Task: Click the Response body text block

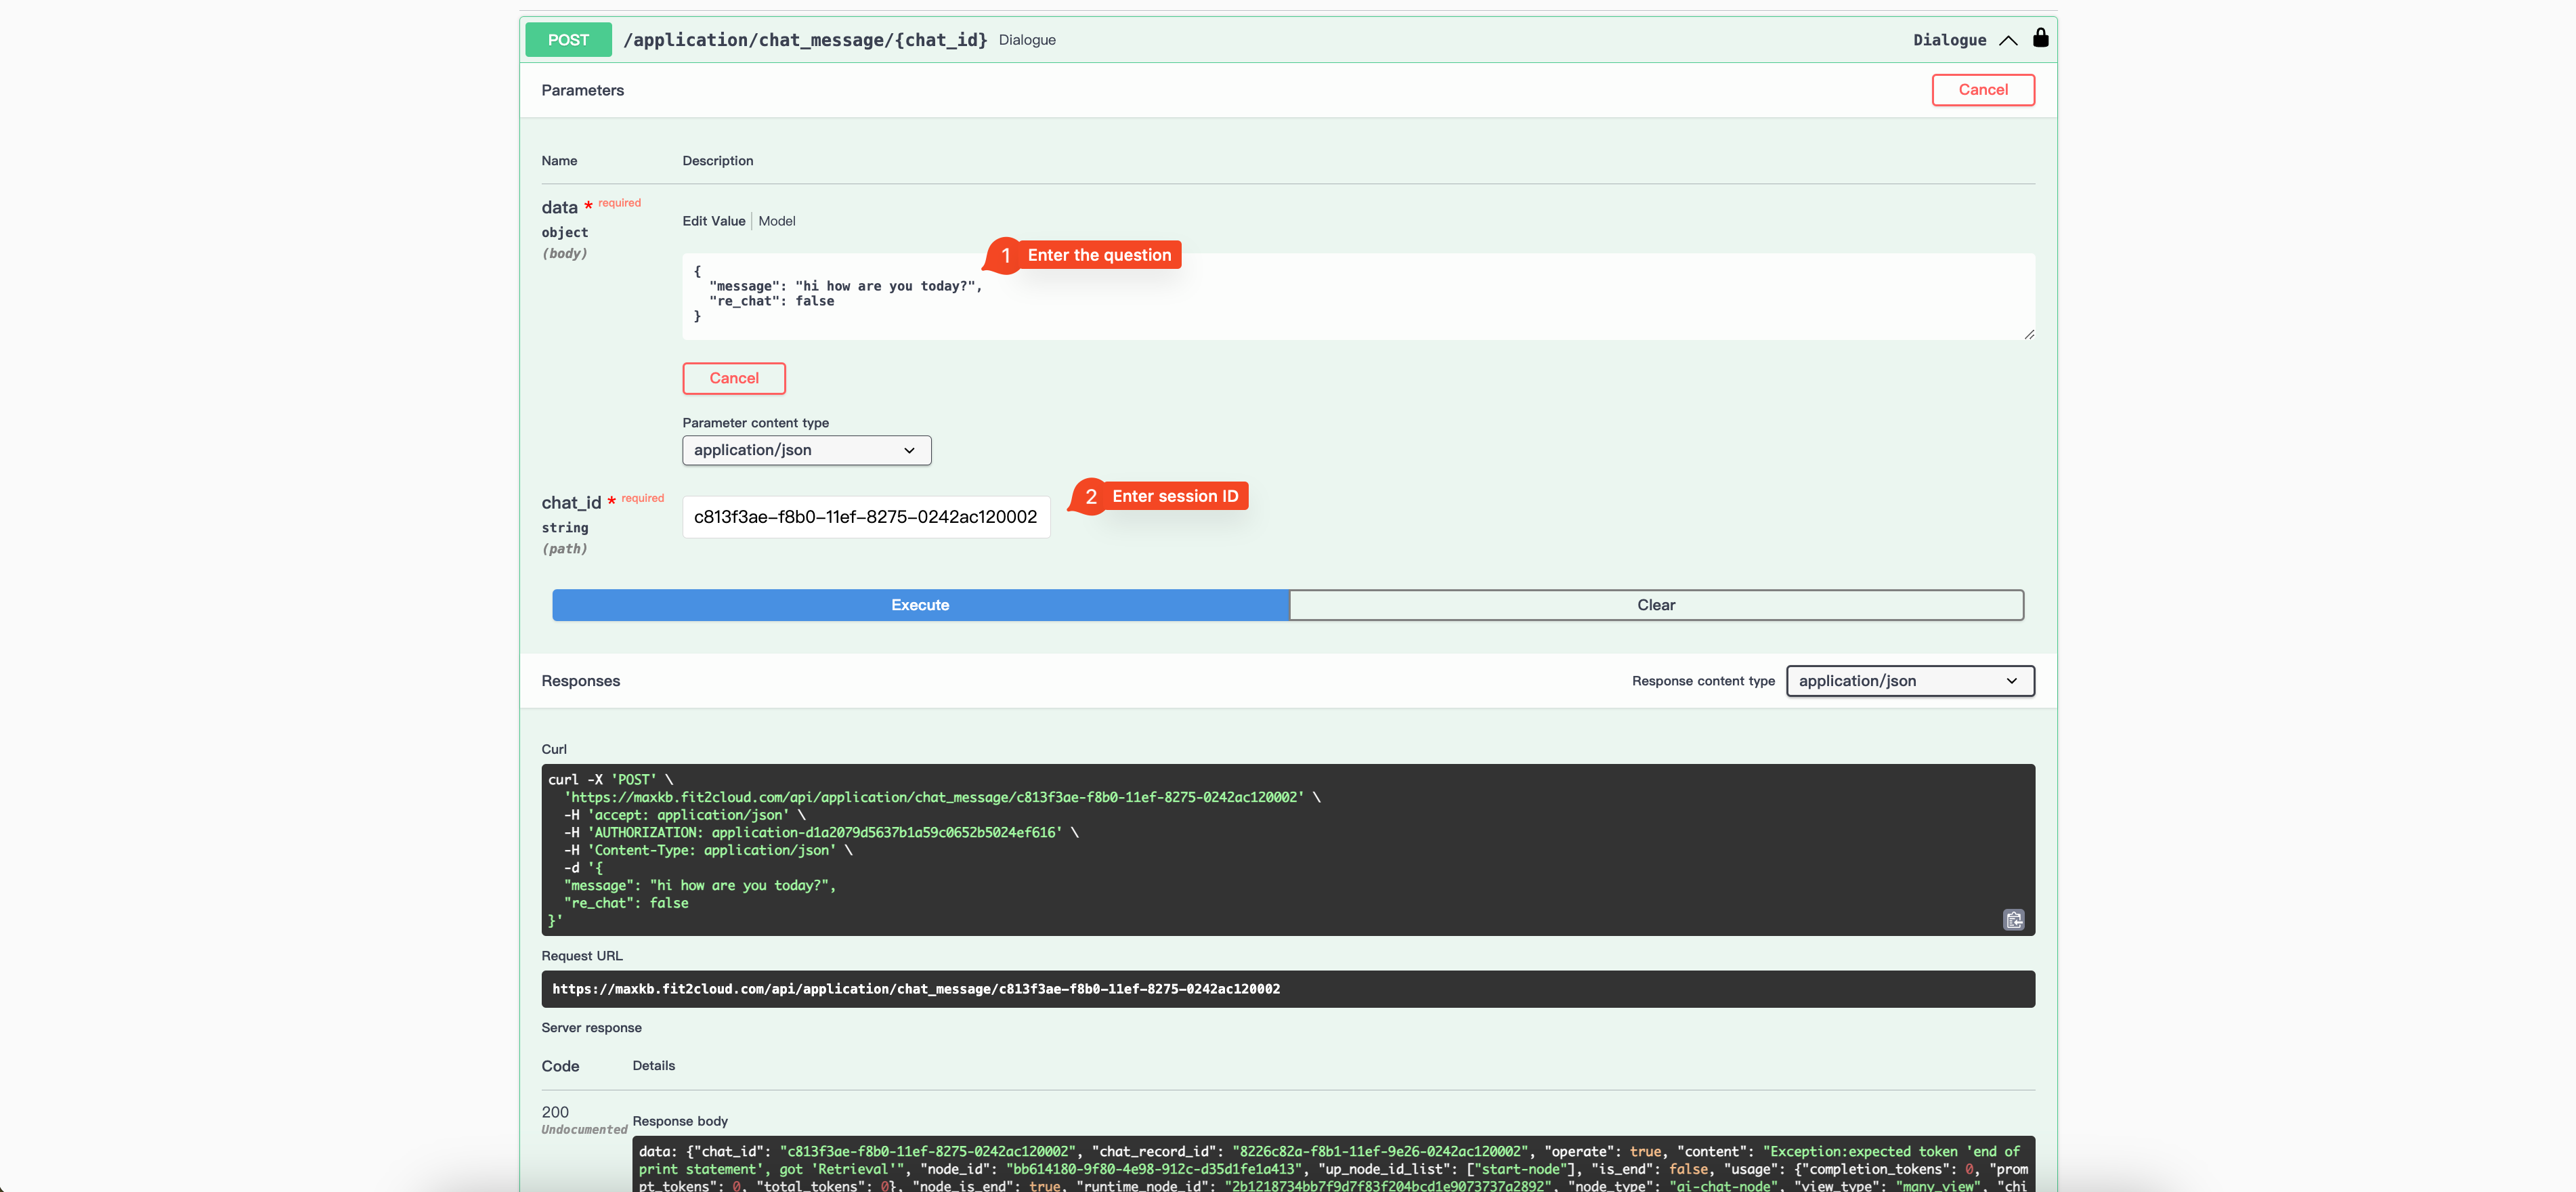Action: (1334, 1164)
